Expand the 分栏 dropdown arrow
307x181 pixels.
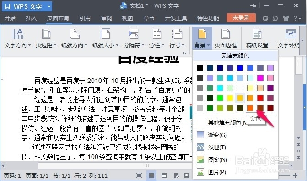163,45
